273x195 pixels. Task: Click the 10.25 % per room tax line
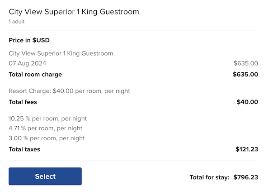click(47, 119)
